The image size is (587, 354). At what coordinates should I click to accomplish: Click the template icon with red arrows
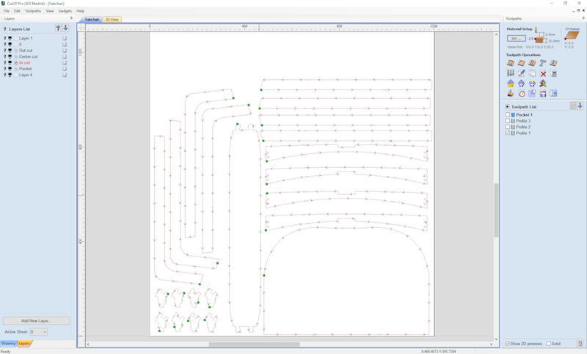coord(543,84)
